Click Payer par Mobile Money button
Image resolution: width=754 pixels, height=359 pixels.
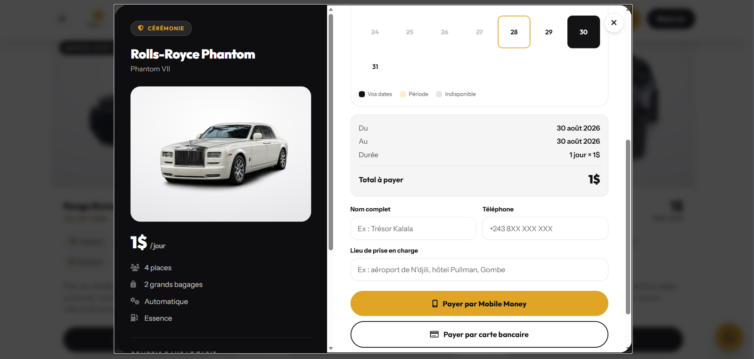479,303
